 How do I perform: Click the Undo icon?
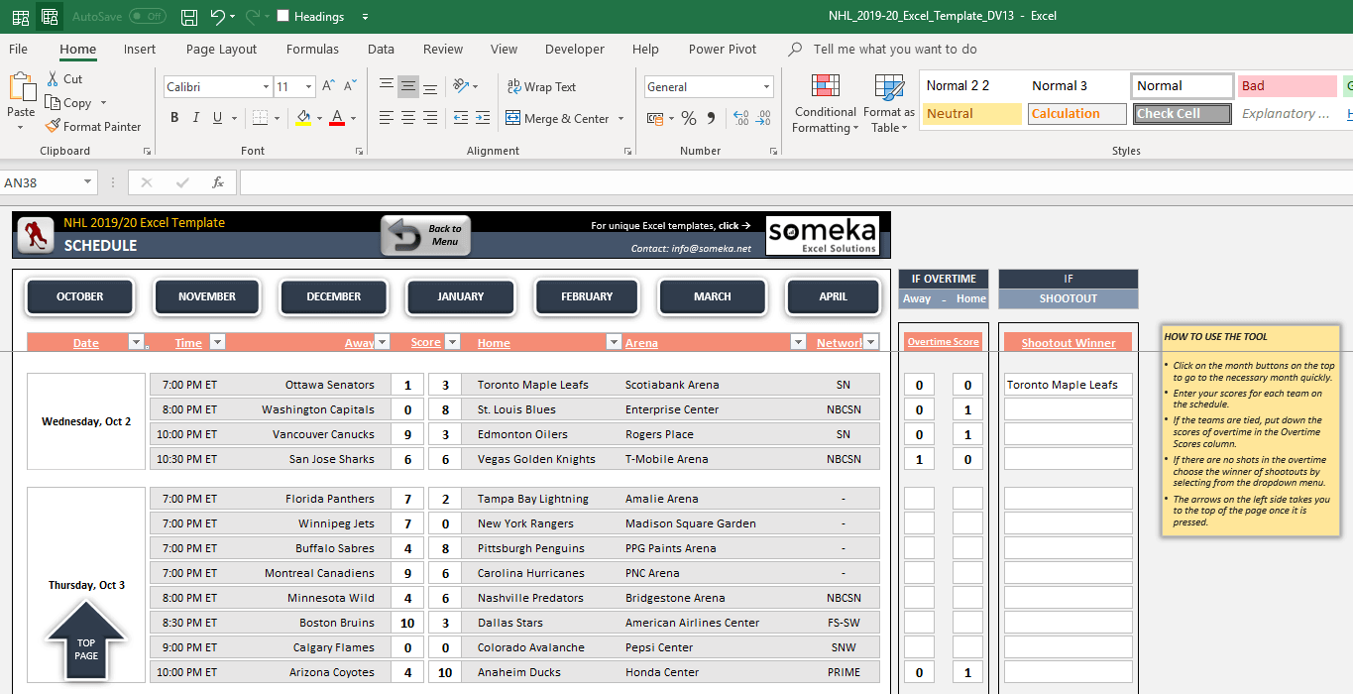(x=218, y=16)
